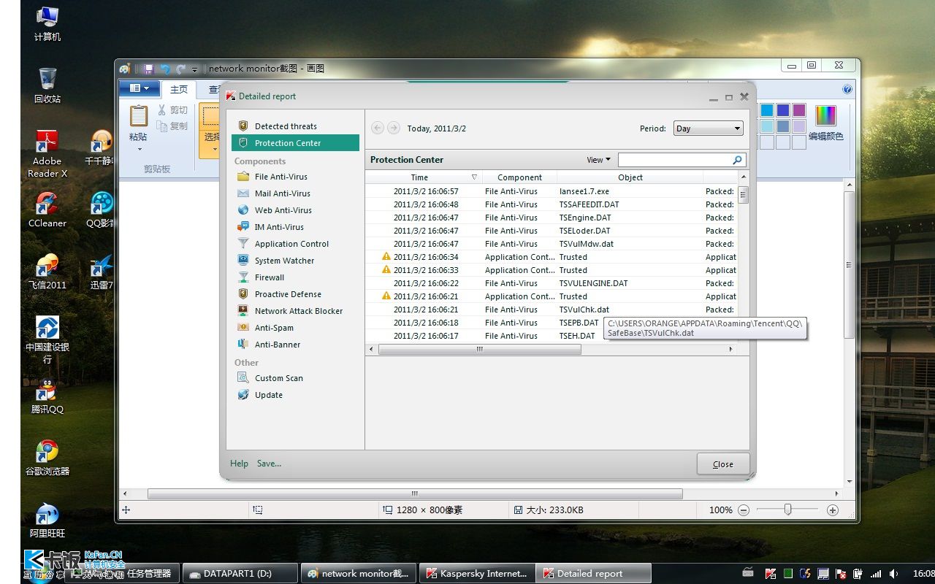
Task: Click the magnifier search icon in report
Action: tap(737, 160)
